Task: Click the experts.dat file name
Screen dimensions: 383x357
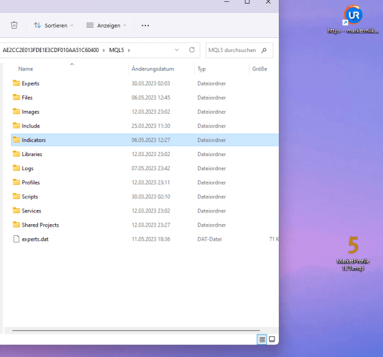Action: (35, 239)
